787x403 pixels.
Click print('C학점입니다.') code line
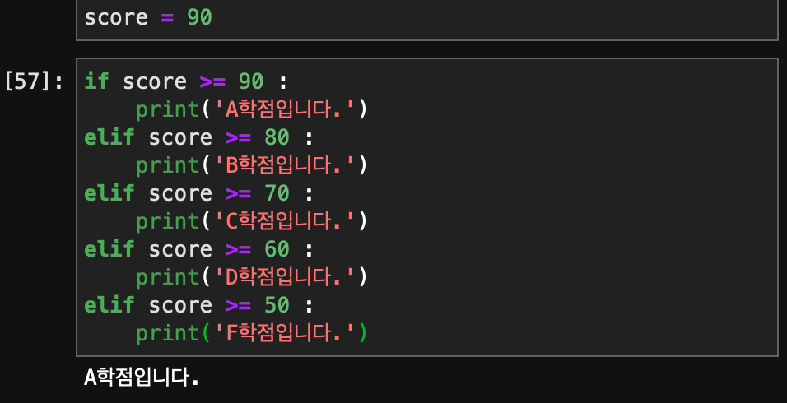click(252, 221)
